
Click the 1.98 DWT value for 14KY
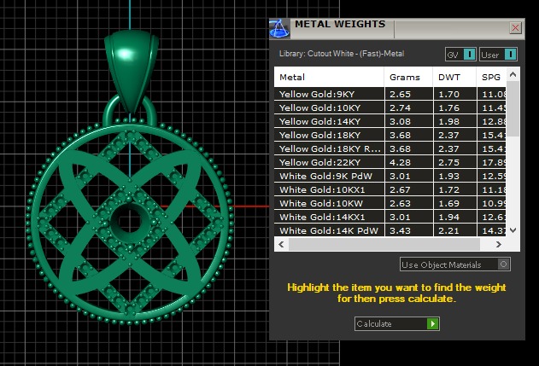coord(448,121)
